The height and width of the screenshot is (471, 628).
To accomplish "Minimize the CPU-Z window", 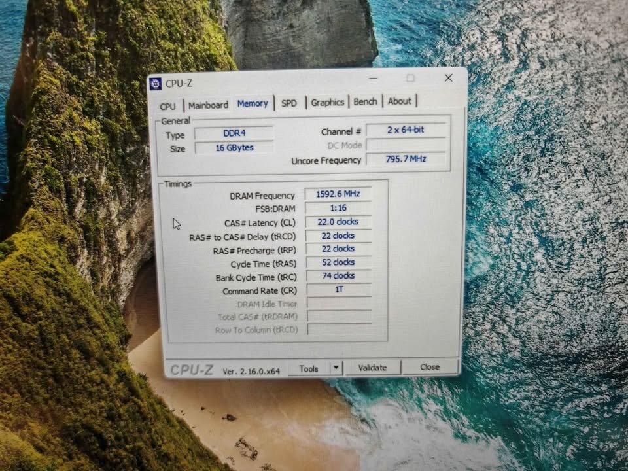I will 373,78.
